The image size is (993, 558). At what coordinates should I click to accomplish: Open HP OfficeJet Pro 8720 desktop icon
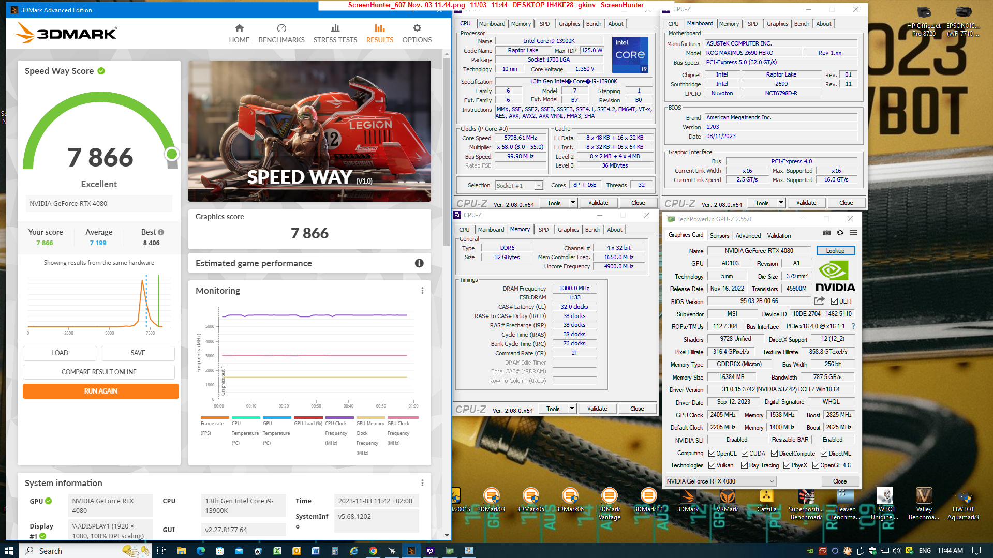click(924, 22)
